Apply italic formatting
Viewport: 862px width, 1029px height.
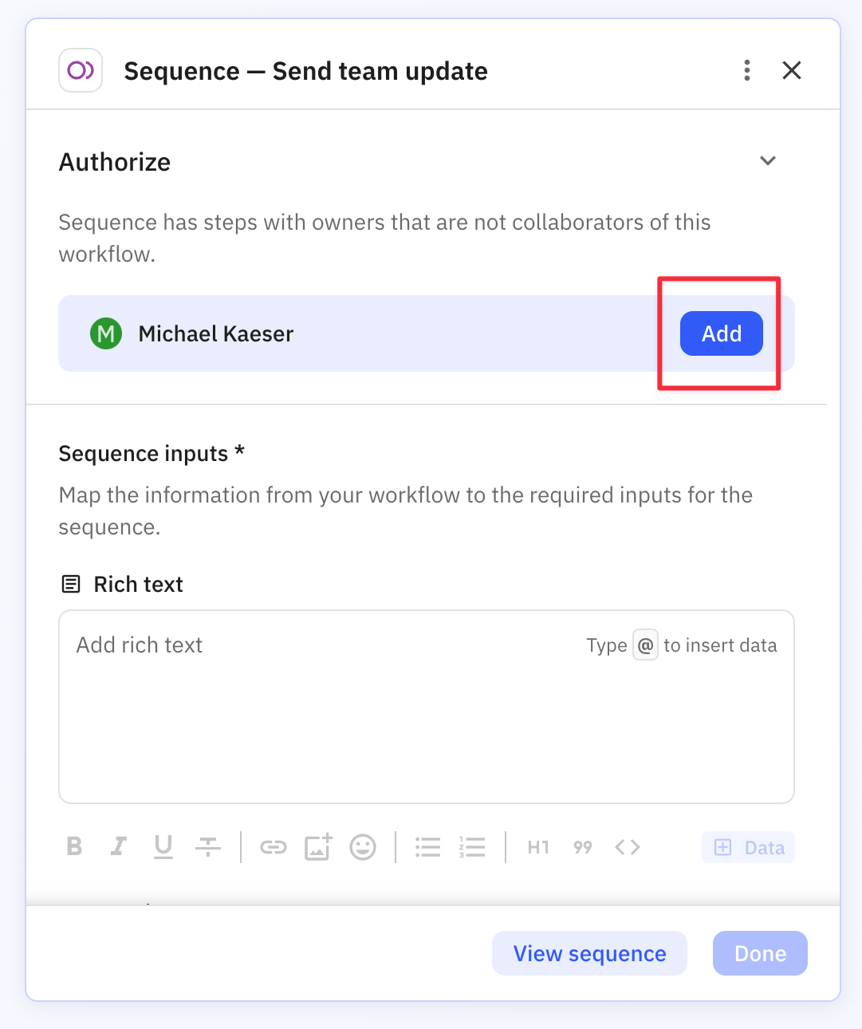(119, 847)
